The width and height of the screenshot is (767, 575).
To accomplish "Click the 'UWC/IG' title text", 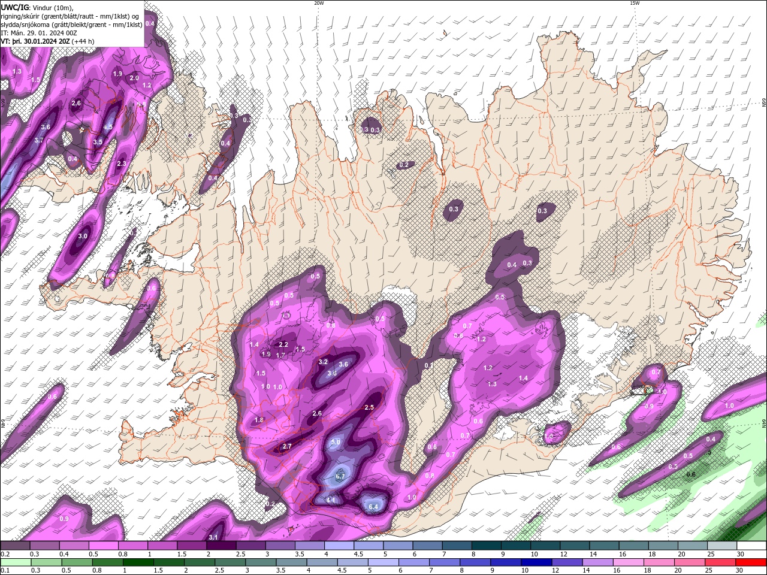I will 14,7.
